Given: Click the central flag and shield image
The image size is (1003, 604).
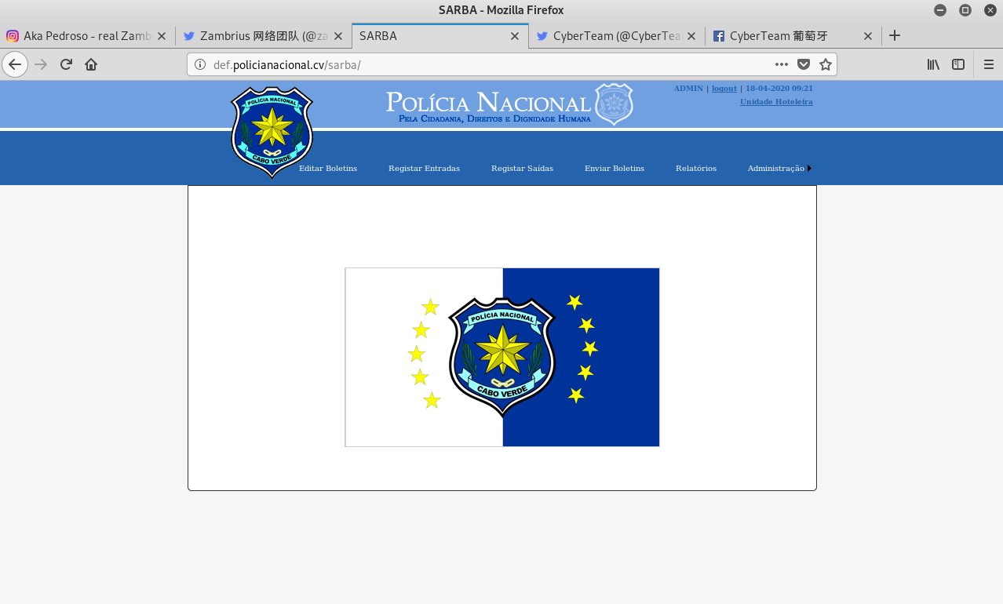Looking at the screenshot, I should coord(502,358).
